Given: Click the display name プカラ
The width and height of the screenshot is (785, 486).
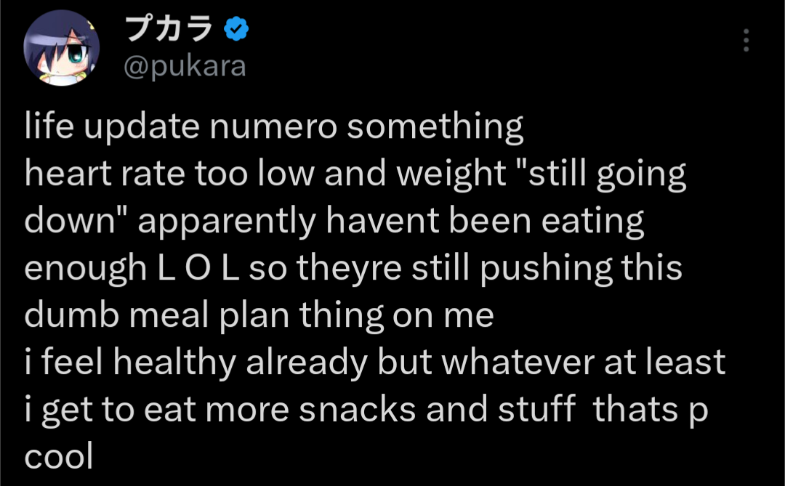Looking at the screenshot, I should point(169,30).
